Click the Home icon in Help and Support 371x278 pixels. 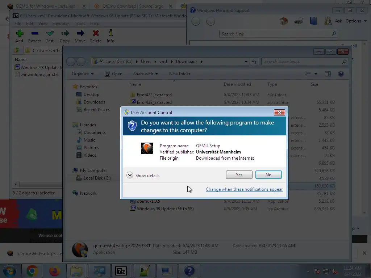coord(283,21)
